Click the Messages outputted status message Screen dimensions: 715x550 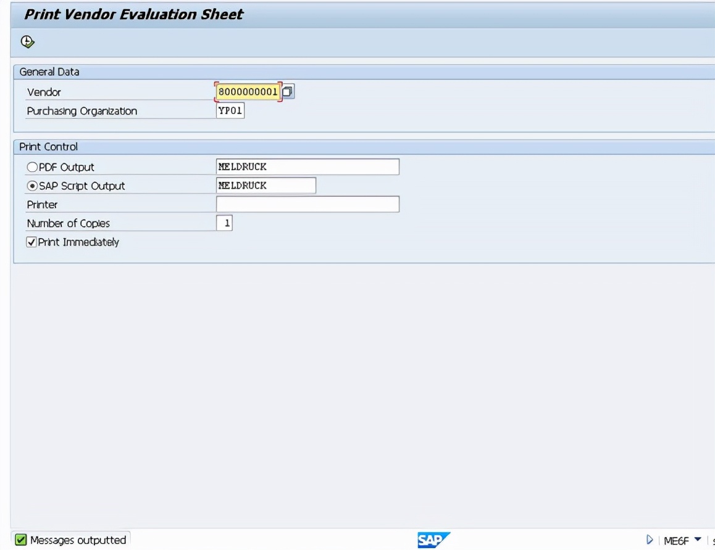pyautogui.click(x=74, y=540)
